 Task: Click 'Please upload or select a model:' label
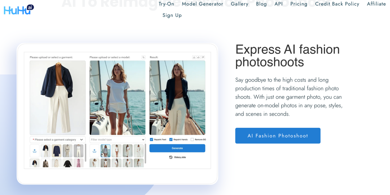110,57
